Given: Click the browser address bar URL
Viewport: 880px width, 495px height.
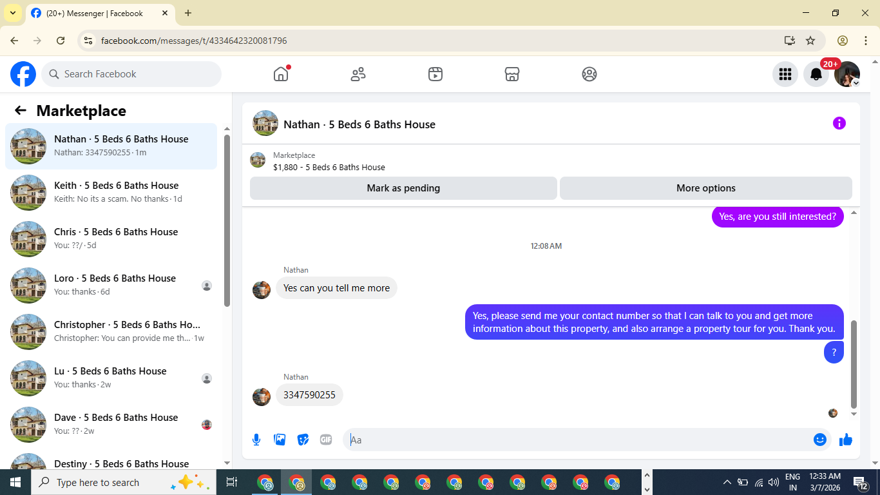Looking at the screenshot, I should click(x=194, y=41).
